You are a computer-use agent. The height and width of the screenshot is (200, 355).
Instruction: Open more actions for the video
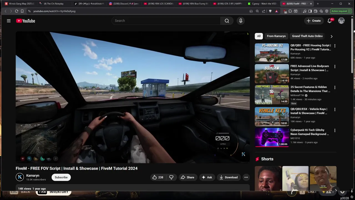(246, 177)
